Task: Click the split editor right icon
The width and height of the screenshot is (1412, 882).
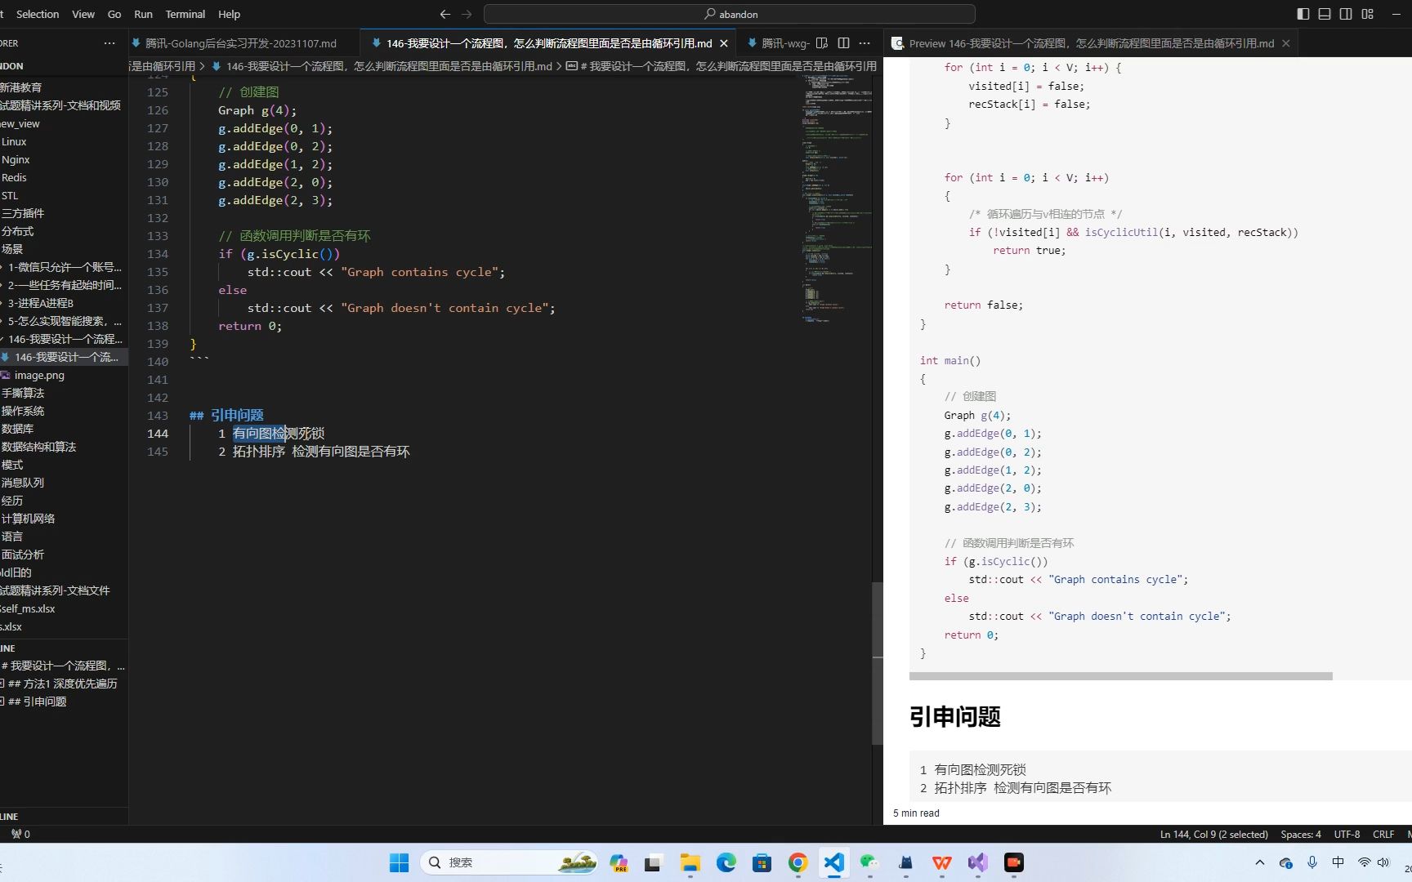Action: tap(843, 43)
